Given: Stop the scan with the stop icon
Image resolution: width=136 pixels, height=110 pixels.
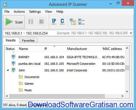Looking at the screenshot, I should pyautogui.click(x=42, y=22).
